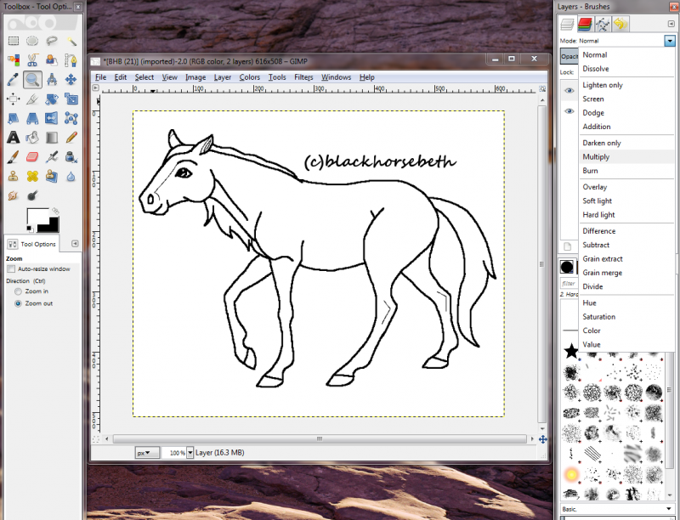Close the layer Mode dropdown arrow
The width and height of the screenshot is (680, 520).
(670, 41)
